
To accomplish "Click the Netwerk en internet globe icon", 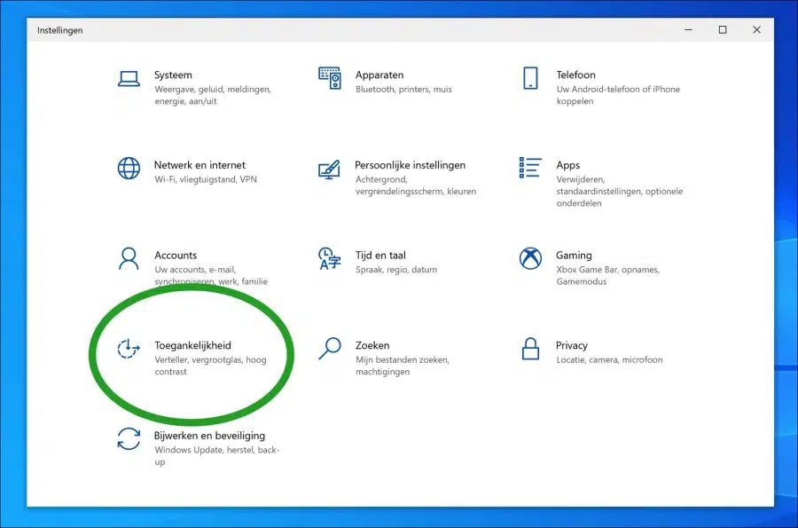I will coord(129,168).
